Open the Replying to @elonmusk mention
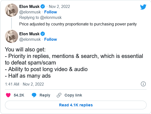151x114 pixels. click(51, 17)
